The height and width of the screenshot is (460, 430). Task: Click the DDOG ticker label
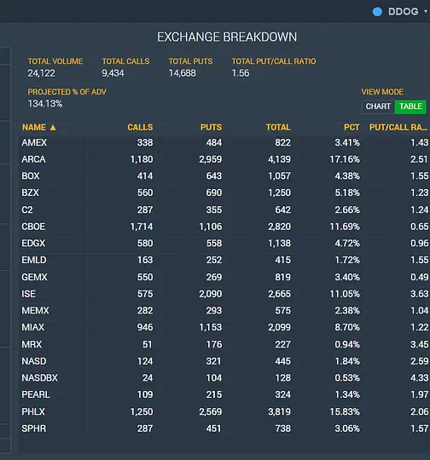pos(403,12)
